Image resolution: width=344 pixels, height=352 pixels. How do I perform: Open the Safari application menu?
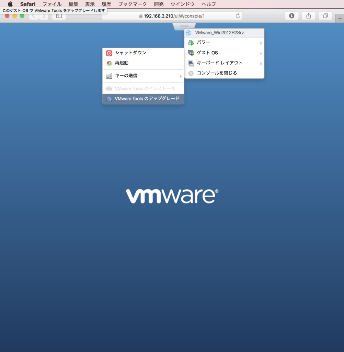point(28,4)
